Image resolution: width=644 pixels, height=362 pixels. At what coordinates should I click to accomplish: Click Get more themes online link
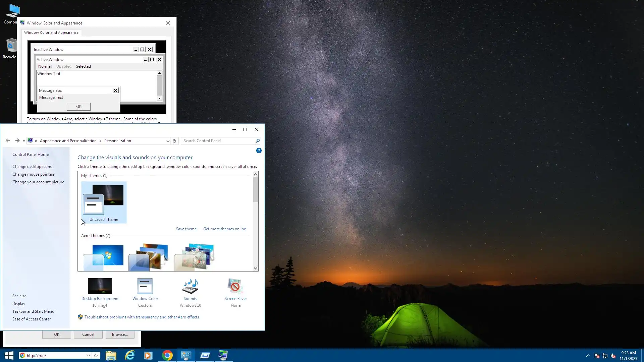pos(224,229)
